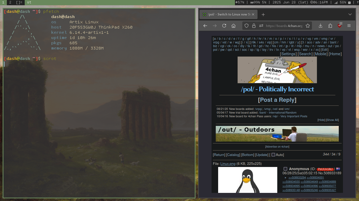Click the []= layout symbol in the bar
This screenshot has width=359, height=201.
coord(19,2)
